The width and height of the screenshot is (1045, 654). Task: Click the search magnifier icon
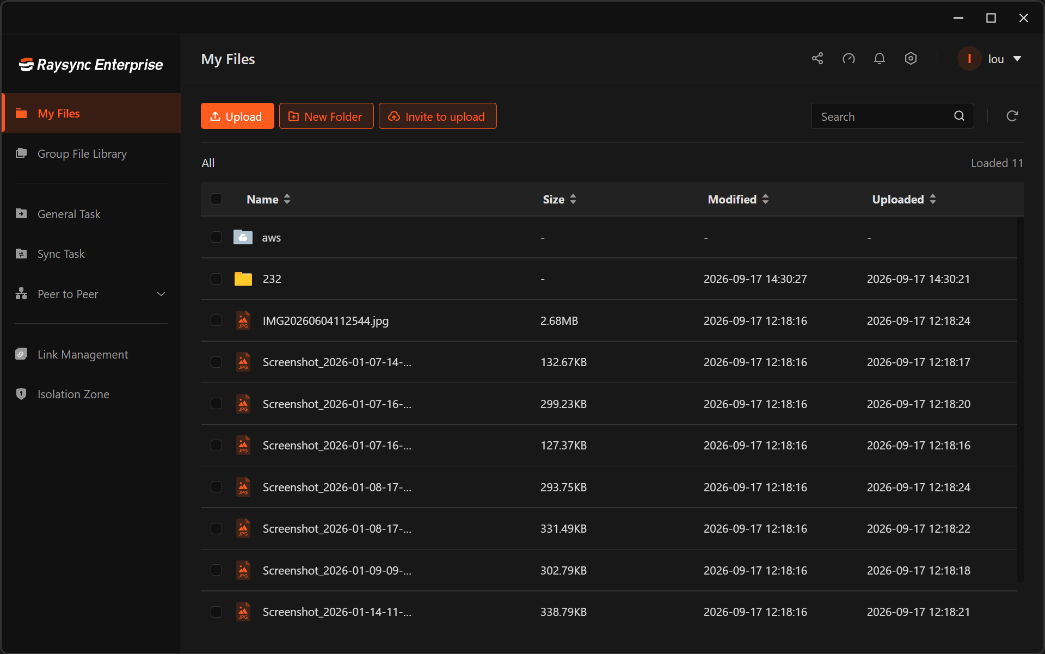point(960,116)
